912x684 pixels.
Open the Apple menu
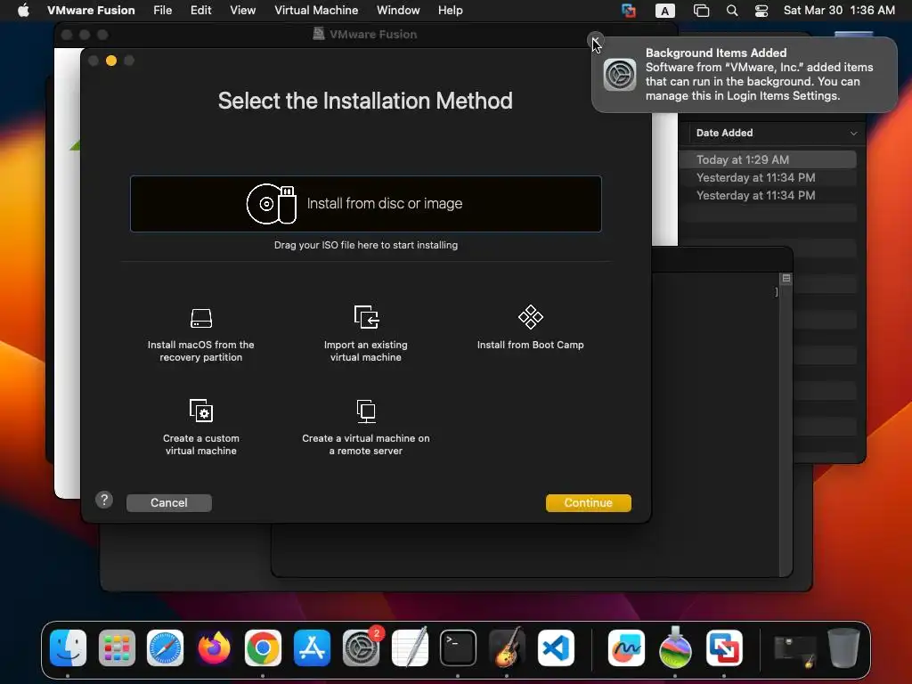tap(23, 10)
